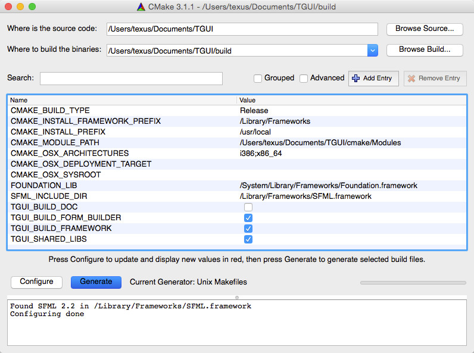The height and width of the screenshot is (353, 474).
Task: Click the Foundation.framework path value
Action: [328, 186]
